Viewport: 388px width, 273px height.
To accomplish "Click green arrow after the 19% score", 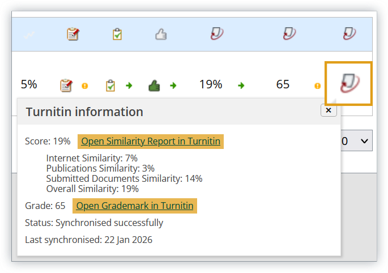I will coord(241,86).
